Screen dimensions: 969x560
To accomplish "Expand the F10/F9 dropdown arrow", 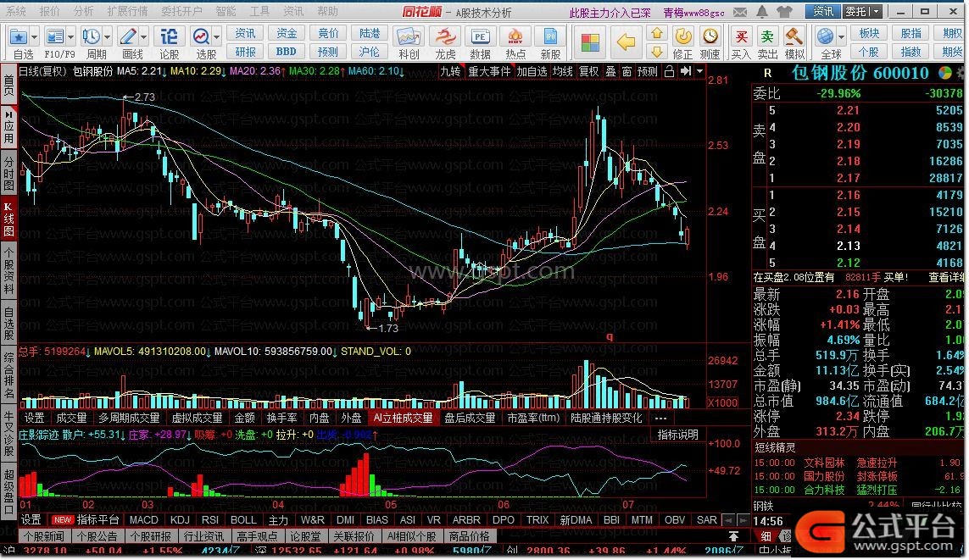I will [70, 37].
